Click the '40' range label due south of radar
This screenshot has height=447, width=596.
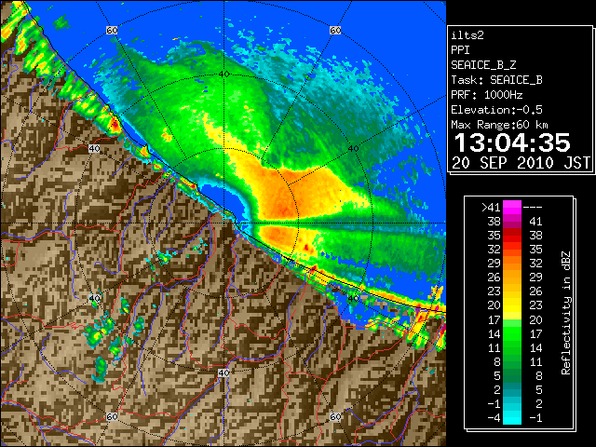[223, 372]
